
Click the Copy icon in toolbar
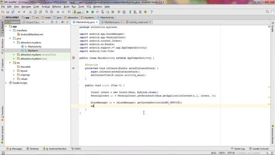[35, 12]
